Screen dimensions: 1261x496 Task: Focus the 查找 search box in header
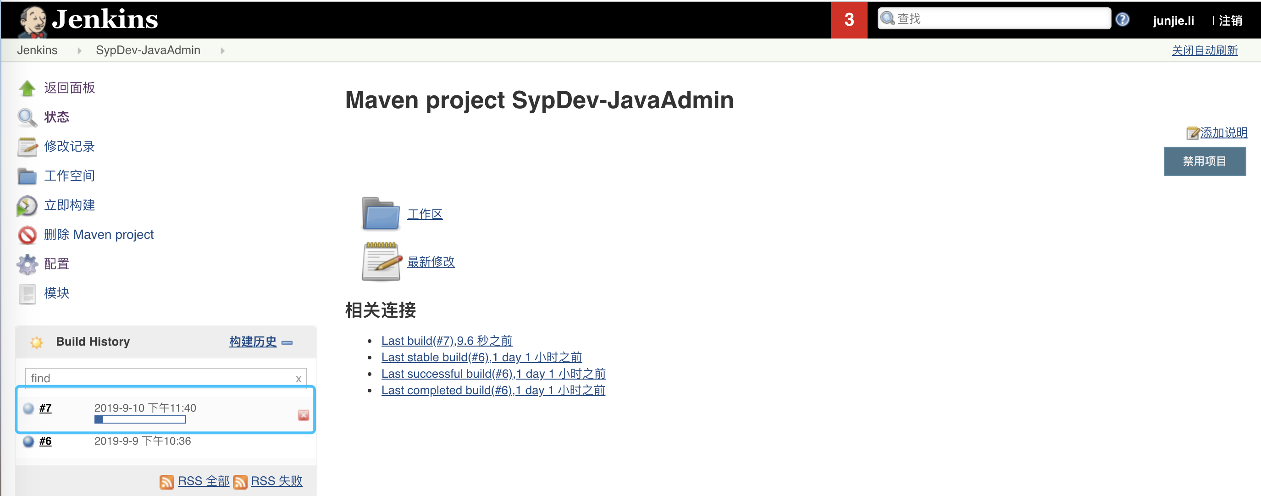994,19
